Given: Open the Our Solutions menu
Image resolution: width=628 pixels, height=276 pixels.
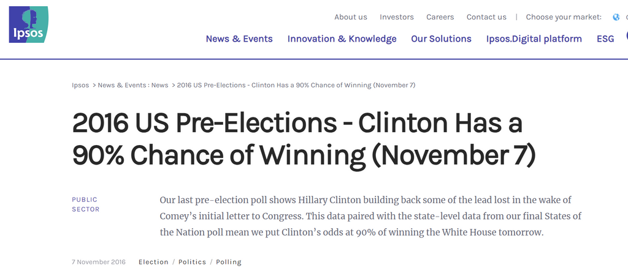Looking at the screenshot, I should pos(442,39).
